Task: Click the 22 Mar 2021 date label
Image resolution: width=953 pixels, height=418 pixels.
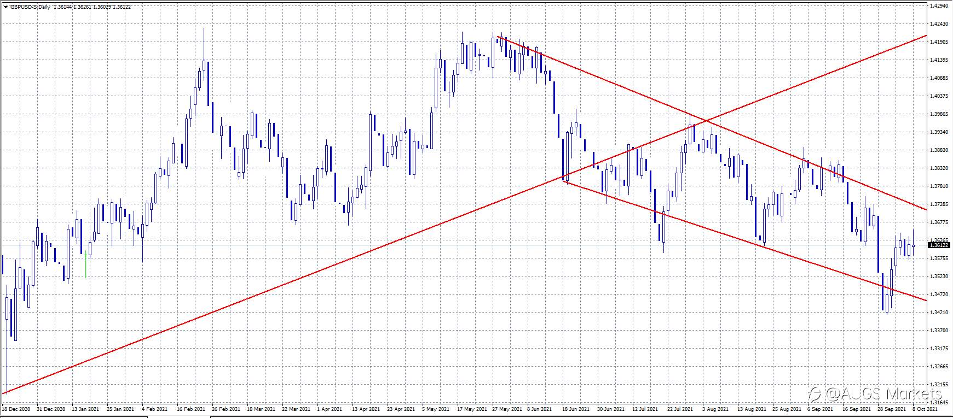Action: 296,408
